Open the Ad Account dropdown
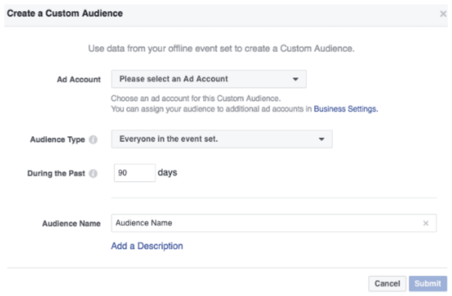Image resolution: width=452 pixels, height=296 pixels. (x=208, y=79)
